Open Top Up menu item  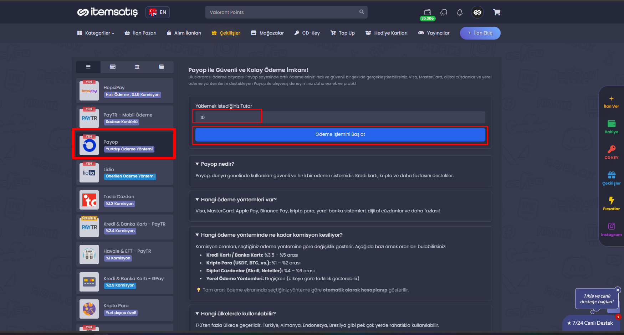coord(343,33)
